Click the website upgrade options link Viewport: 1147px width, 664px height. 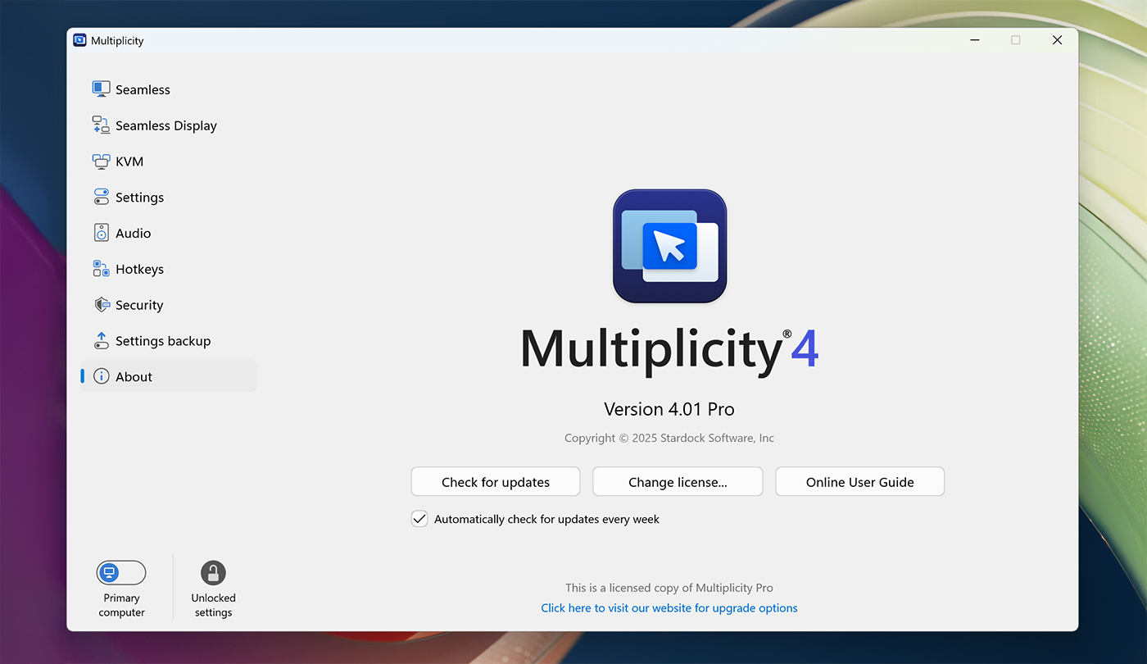coord(669,607)
